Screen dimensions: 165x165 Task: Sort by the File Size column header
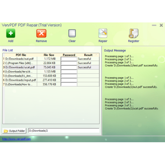[x=49, y=55]
